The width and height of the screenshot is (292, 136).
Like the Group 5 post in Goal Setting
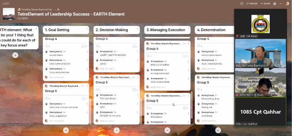coord(47,99)
